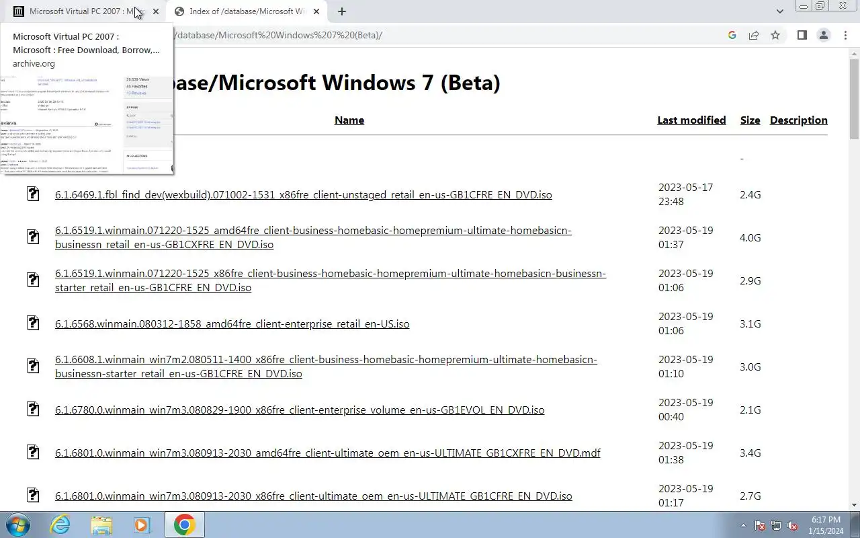The image size is (860, 538).
Task: Click the file icon beside 6.1.6519.1 x86fre ISO
Action: click(x=33, y=280)
